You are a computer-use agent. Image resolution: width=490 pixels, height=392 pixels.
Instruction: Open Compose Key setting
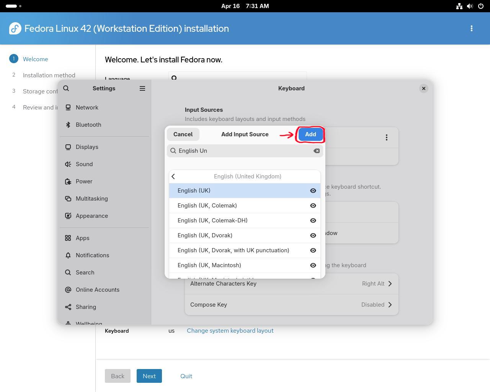[x=291, y=305]
